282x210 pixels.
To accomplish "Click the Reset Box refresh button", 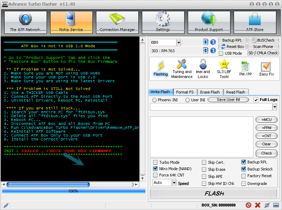I will [x=232, y=47].
